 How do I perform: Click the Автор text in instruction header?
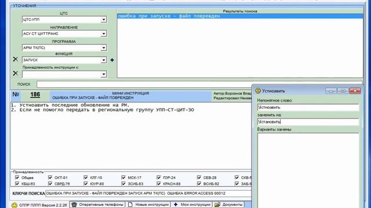(232, 94)
